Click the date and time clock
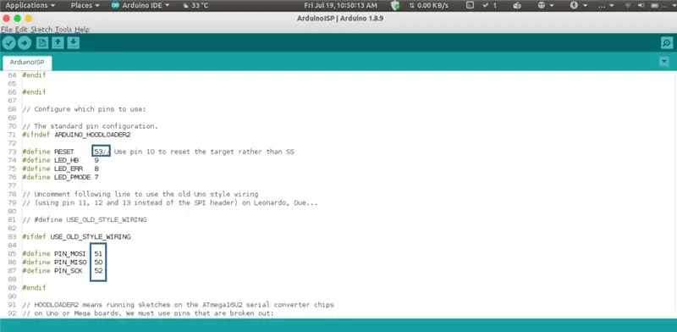The width and height of the screenshot is (677, 332). tap(340, 6)
